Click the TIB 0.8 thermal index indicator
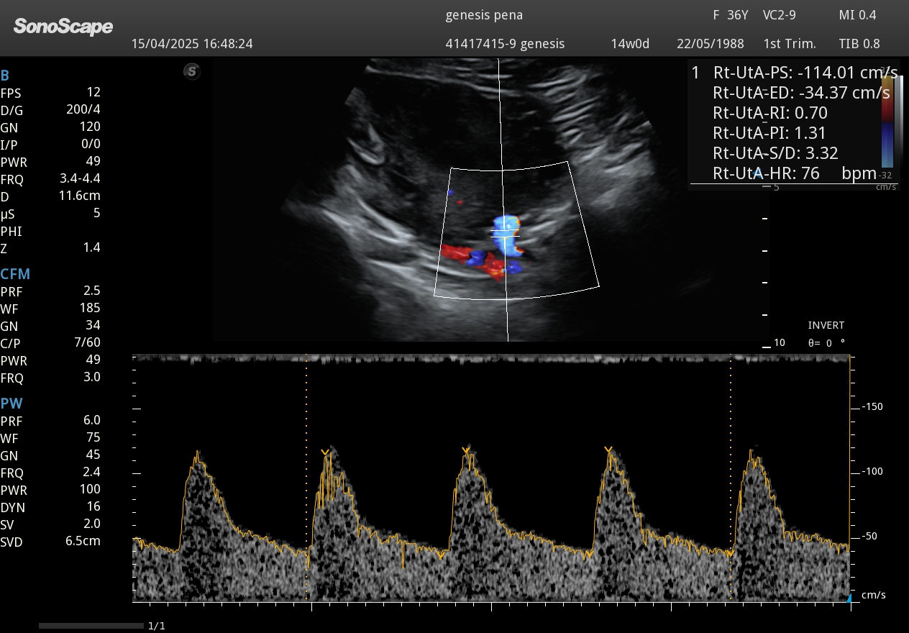This screenshot has height=633, width=909. click(x=859, y=44)
